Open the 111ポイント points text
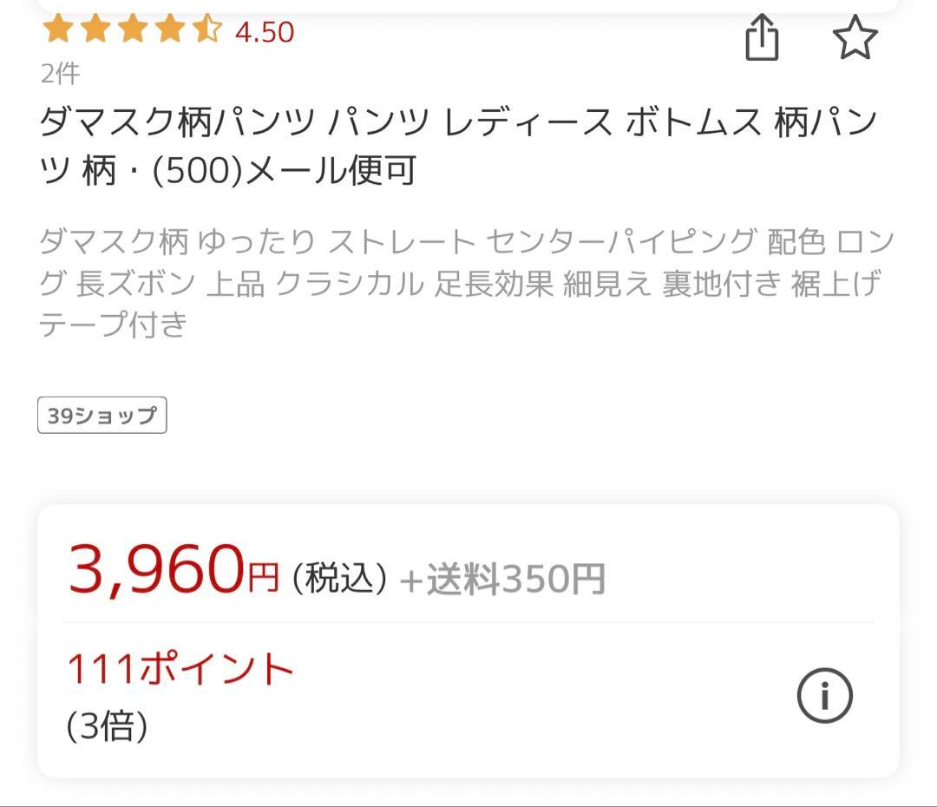 [180, 669]
